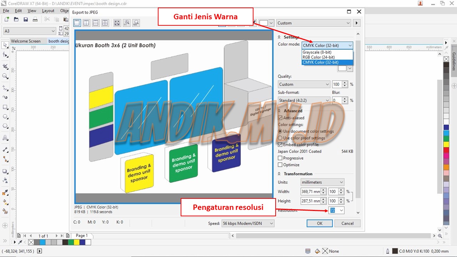Switch to the Welcome Screen tab
Screen dimensions: 457x257
26,41
